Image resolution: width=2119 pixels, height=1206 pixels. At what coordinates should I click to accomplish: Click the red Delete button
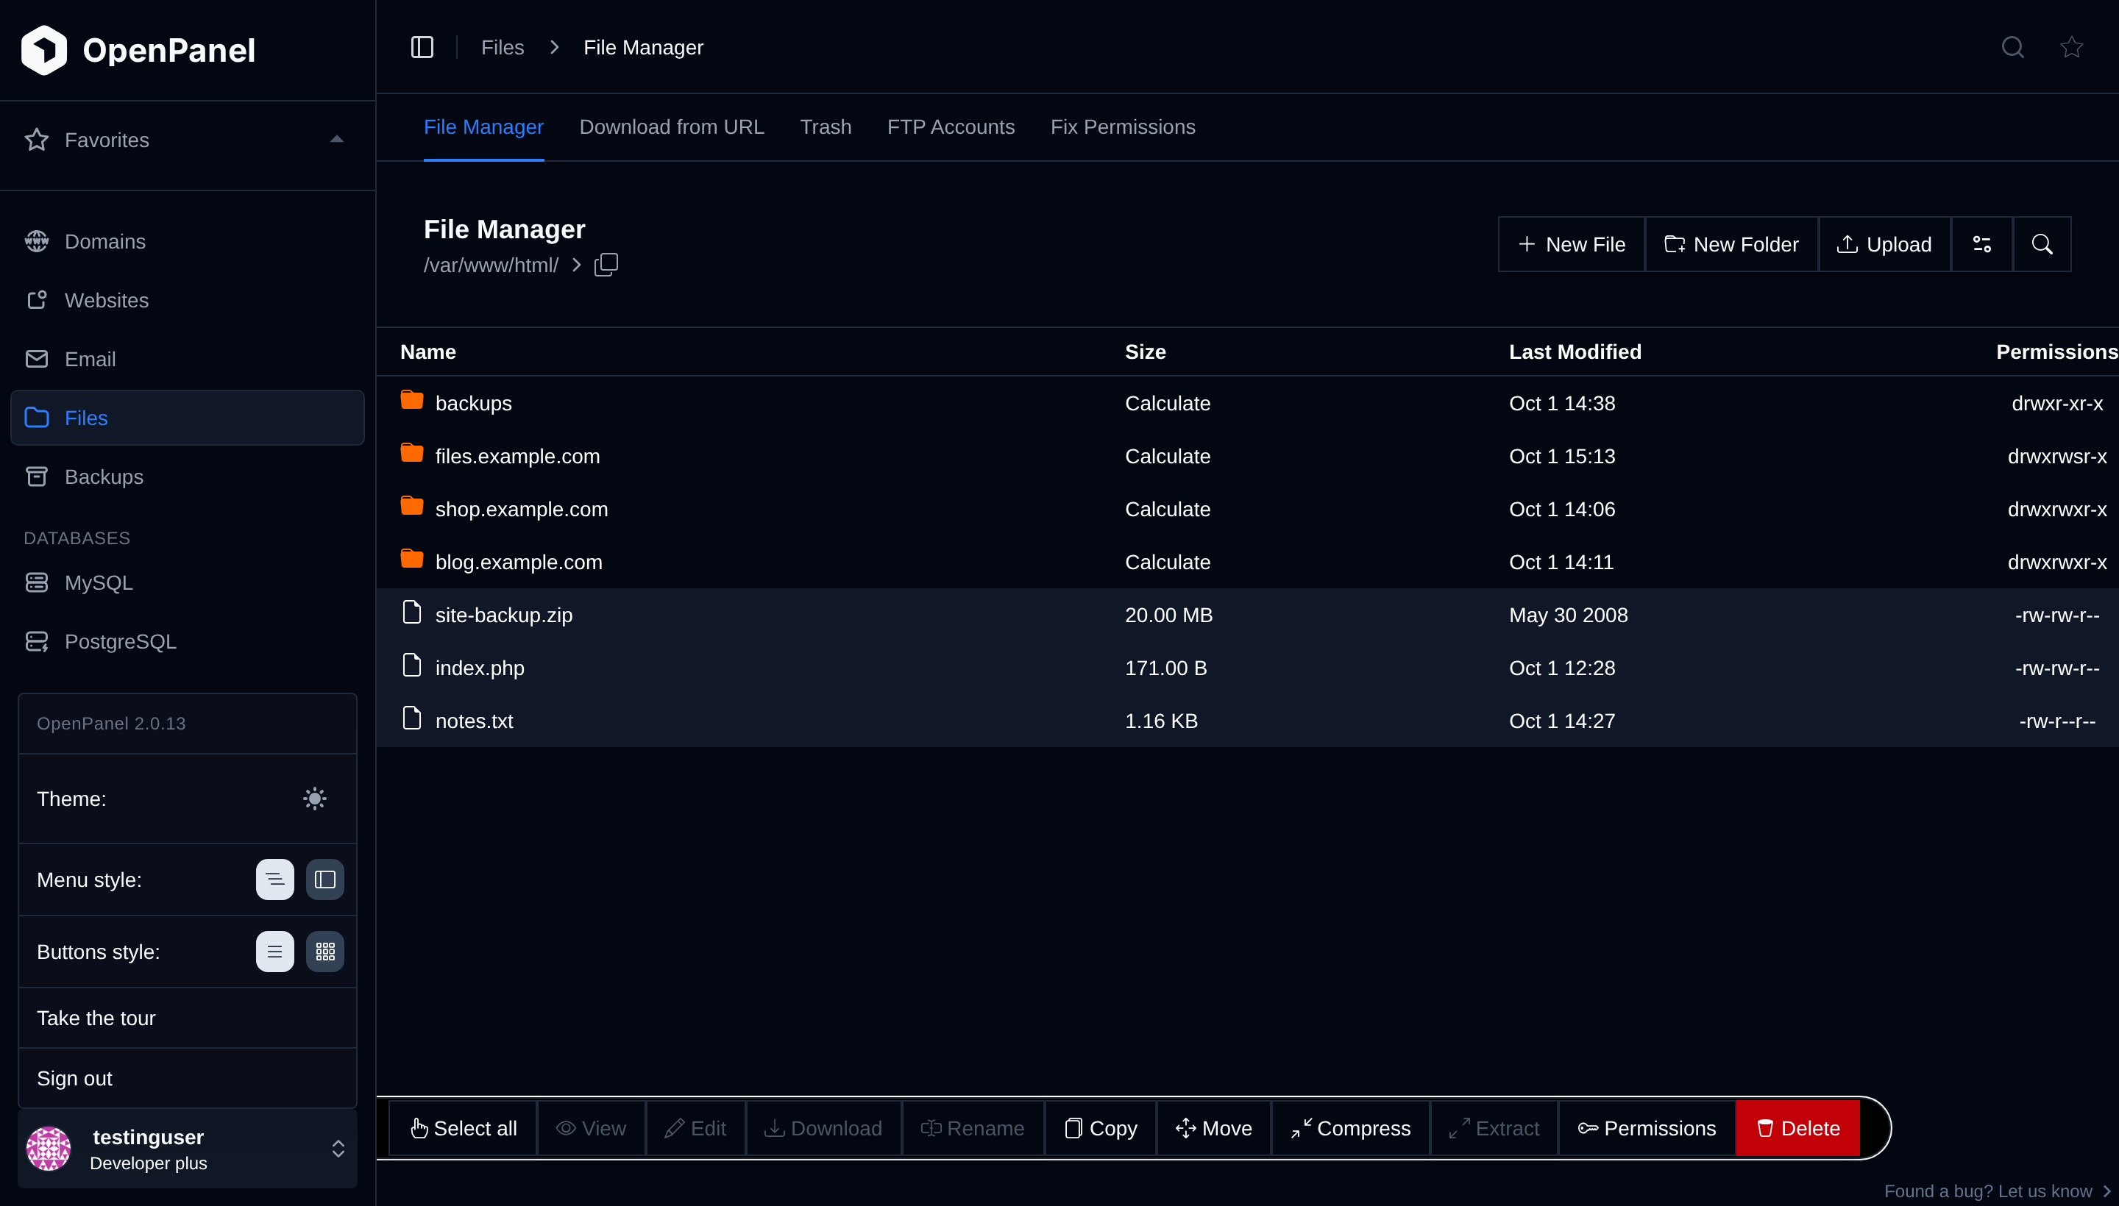point(1797,1128)
